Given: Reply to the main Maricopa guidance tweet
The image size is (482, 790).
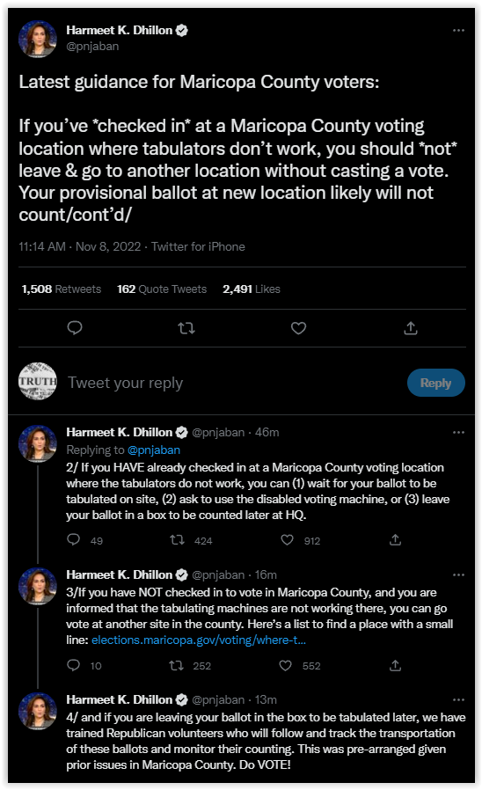Looking at the screenshot, I should pyautogui.click(x=75, y=328).
